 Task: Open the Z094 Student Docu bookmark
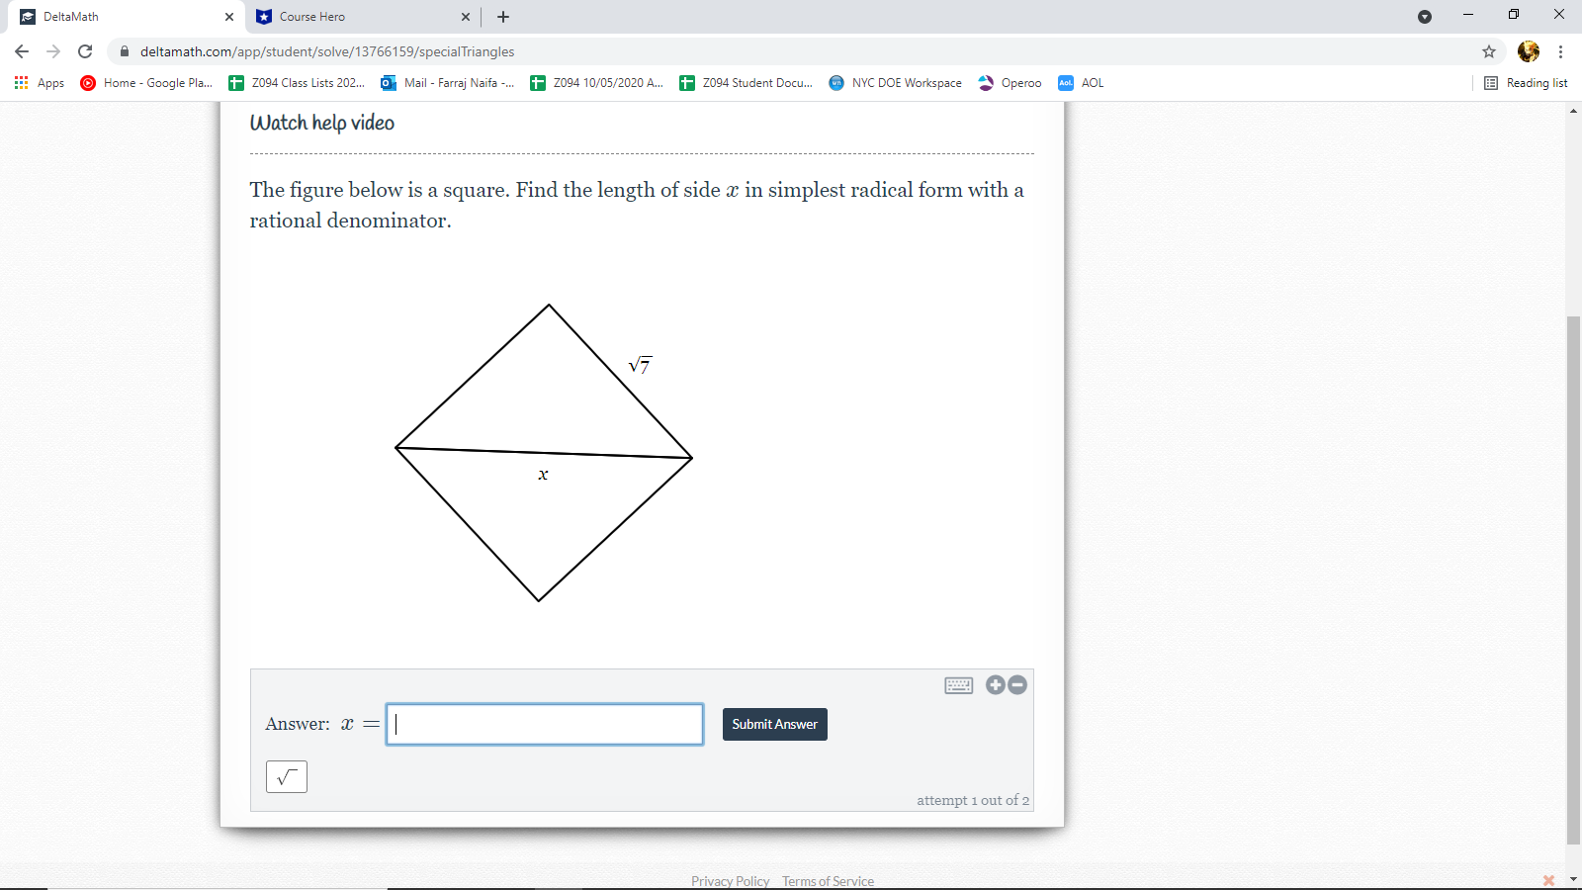click(745, 83)
